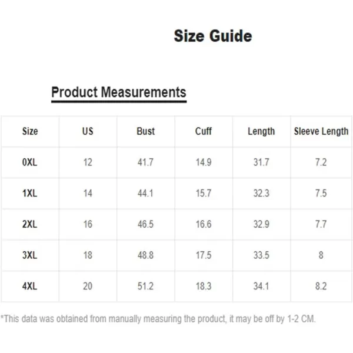The image size is (353, 353).
Task: Select the US column header
Action: [88, 131]
